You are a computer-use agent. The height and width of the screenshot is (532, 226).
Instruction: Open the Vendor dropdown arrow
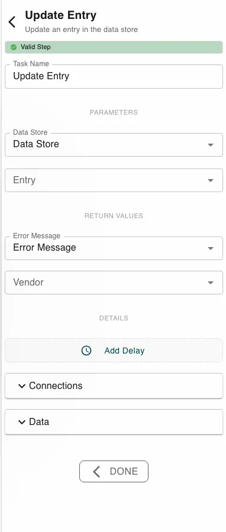pos(211,283)
